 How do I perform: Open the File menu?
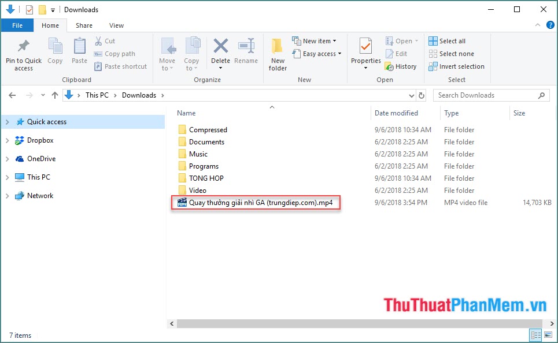[17, 25]
